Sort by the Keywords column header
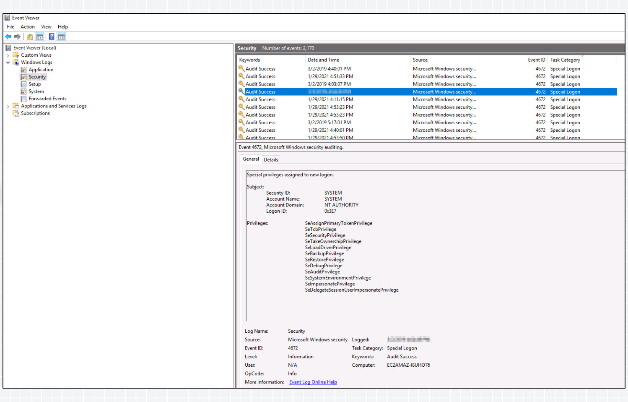Screen dimensions: 628x402 pos(271,60)
